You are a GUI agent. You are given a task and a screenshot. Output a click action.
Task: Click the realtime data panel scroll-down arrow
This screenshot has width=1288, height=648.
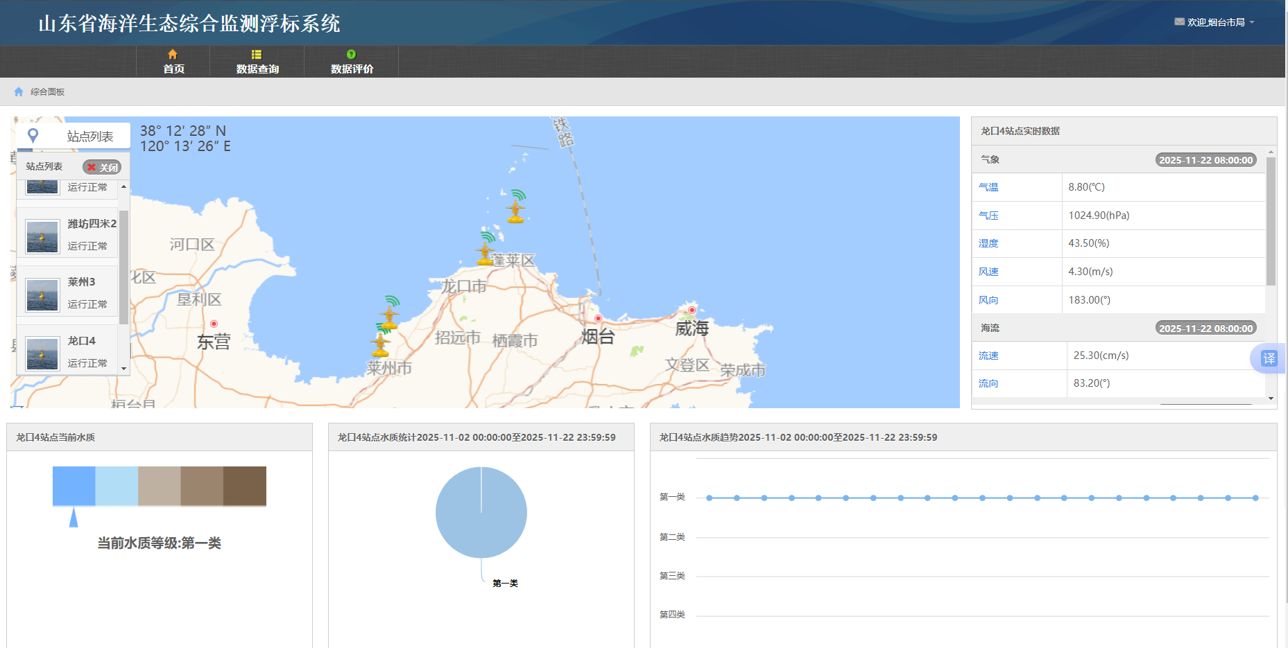[1271, 399]
